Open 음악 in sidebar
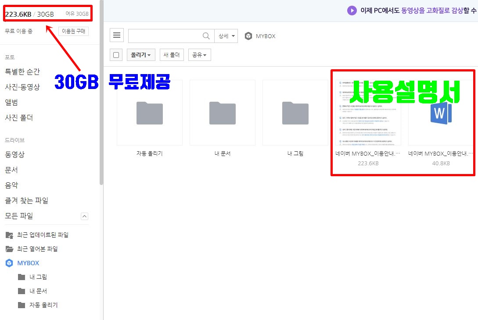478x320 pixels. pos(11,185)
